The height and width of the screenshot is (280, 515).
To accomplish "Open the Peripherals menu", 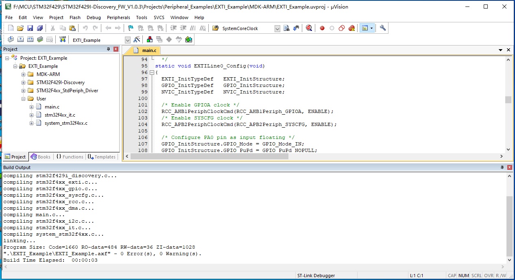I will 118,17.
